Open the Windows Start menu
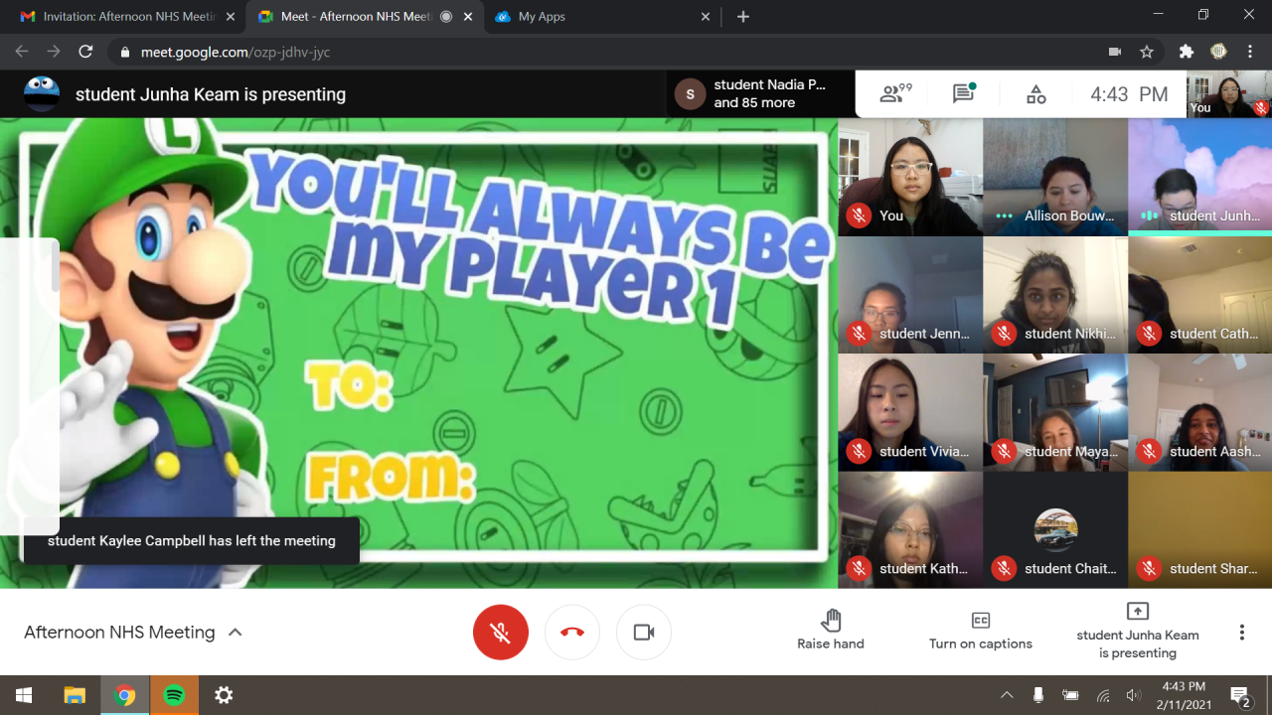The image size is (1272, 715). pos(24,695)
